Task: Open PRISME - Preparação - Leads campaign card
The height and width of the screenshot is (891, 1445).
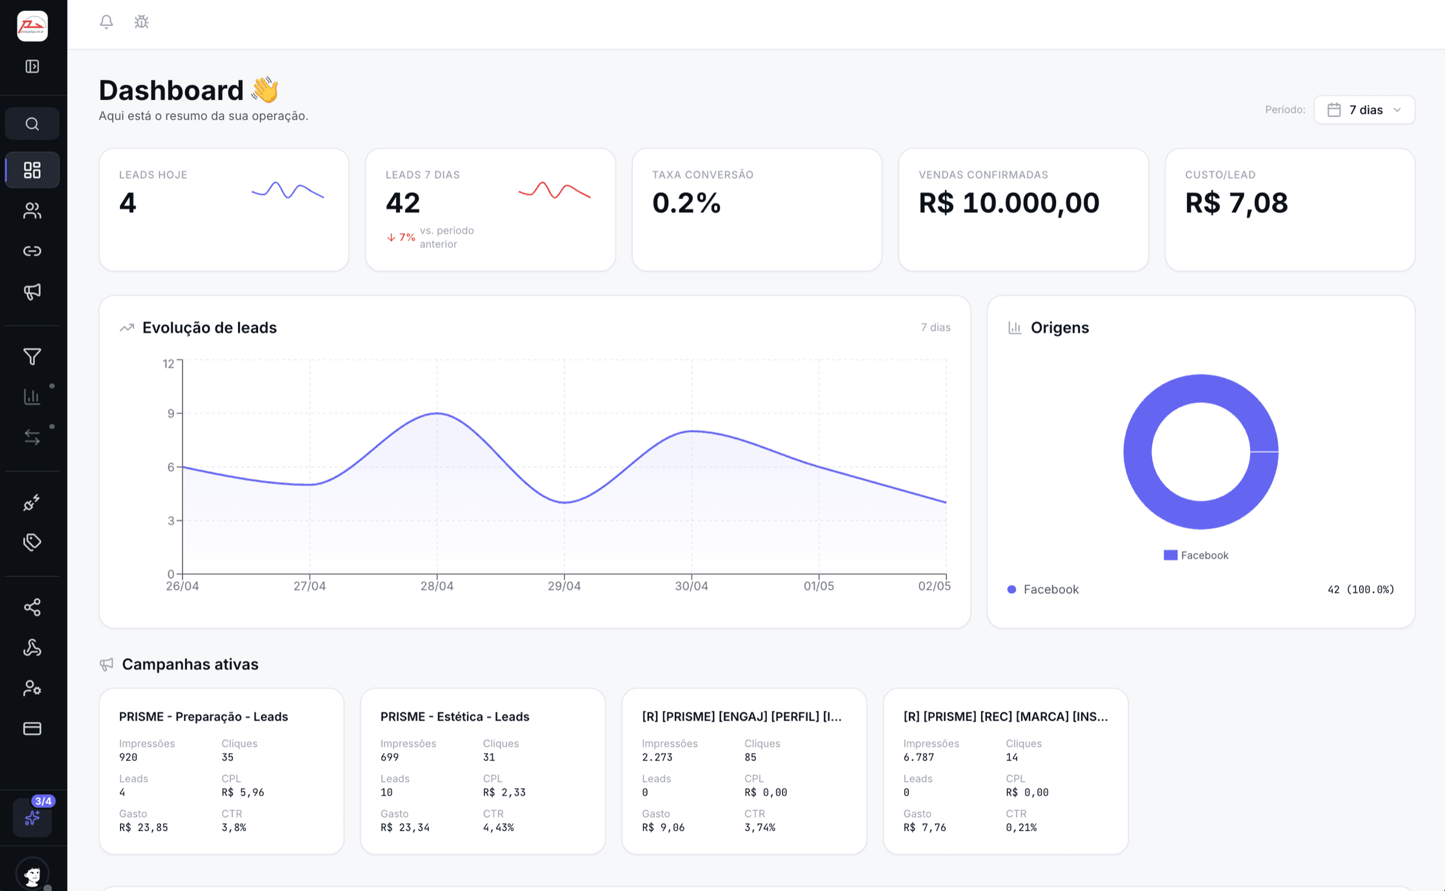Action: click(221, 771)
